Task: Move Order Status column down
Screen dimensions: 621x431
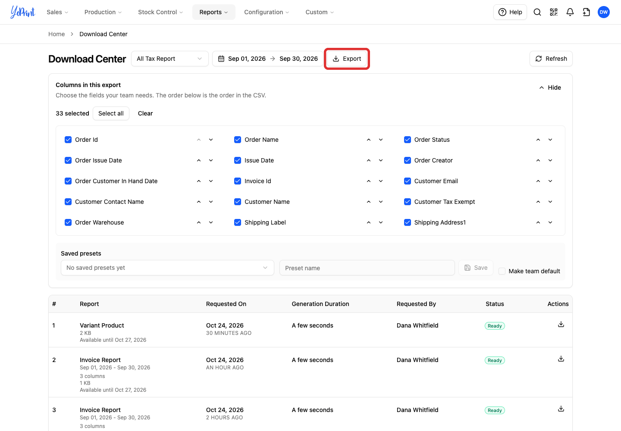Action: [x=550, y=140]
